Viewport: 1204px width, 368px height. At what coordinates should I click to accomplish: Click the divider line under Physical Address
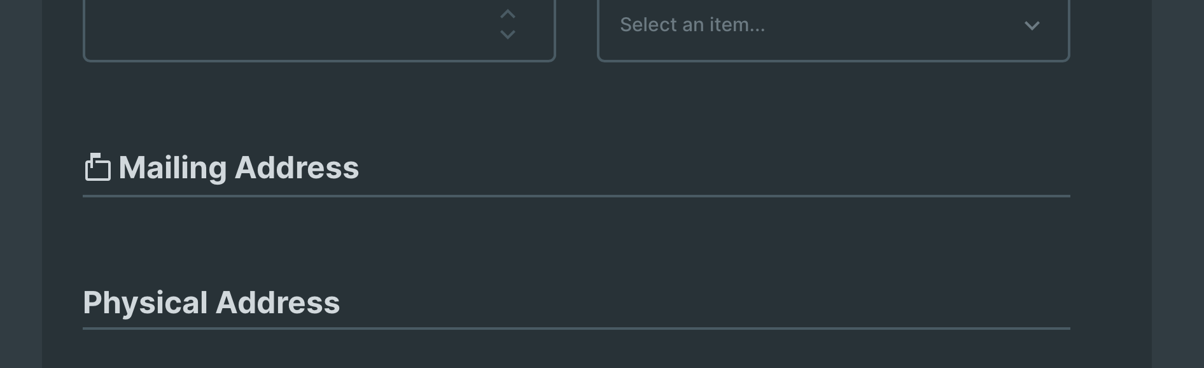[x=576, y=329]
